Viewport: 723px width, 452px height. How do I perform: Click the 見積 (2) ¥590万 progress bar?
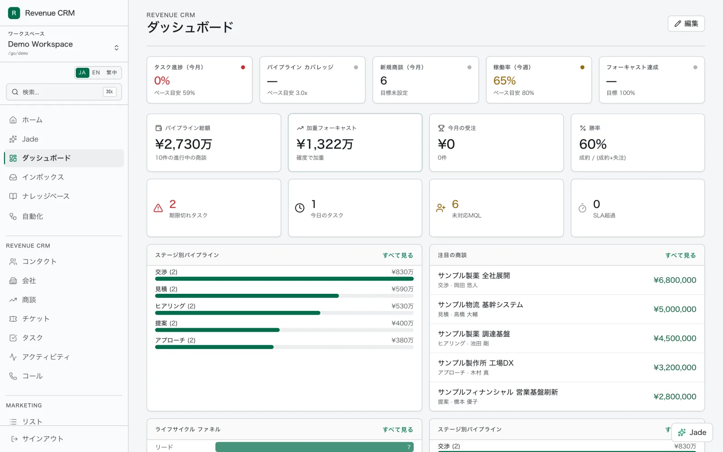click(x=284, y=296)
